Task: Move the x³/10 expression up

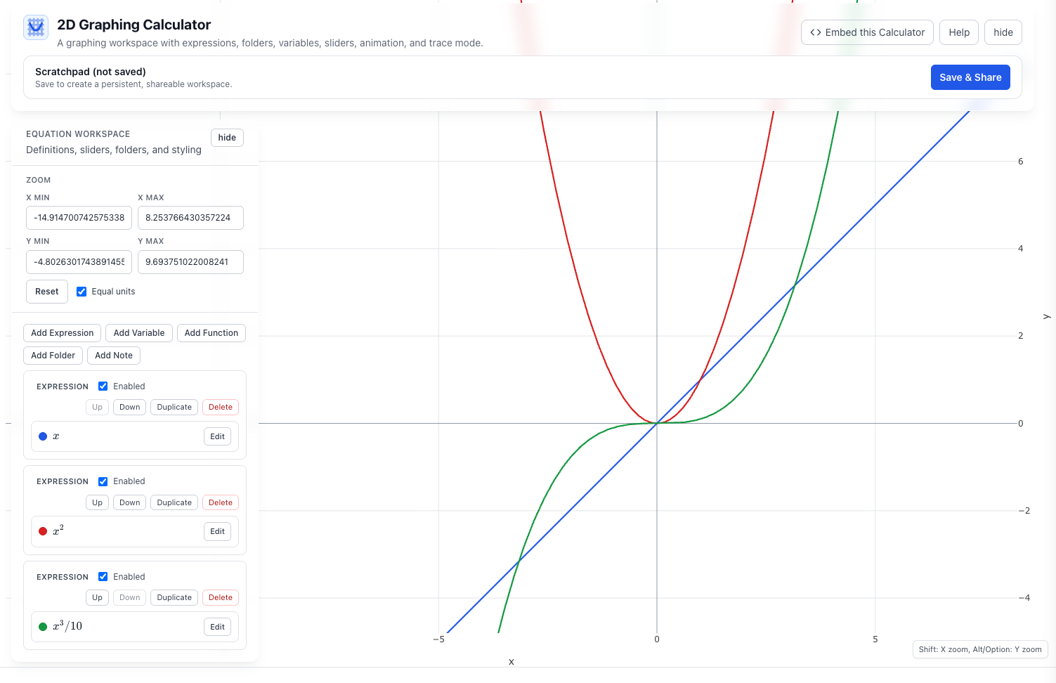Action: 97,598
